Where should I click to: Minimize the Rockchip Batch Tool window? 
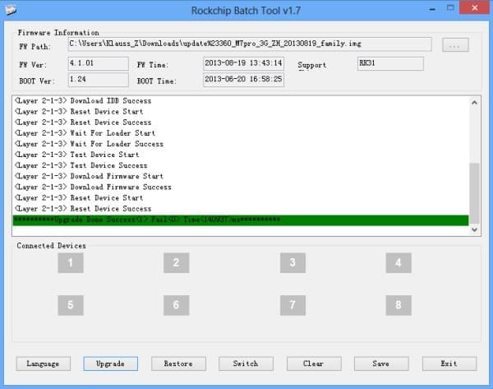[432, 9]
